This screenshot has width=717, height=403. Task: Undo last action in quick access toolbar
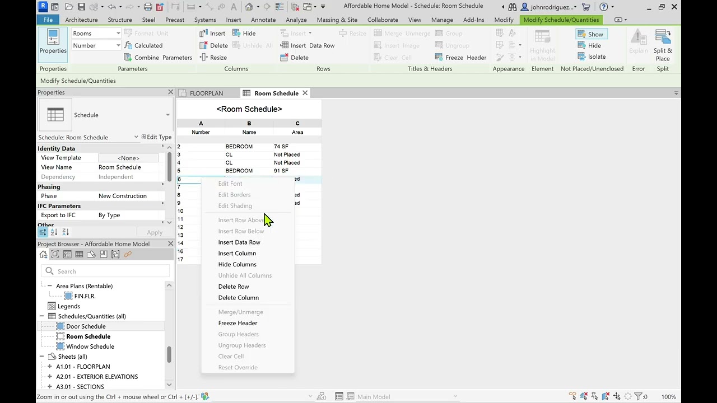click(x=111, y=7)
